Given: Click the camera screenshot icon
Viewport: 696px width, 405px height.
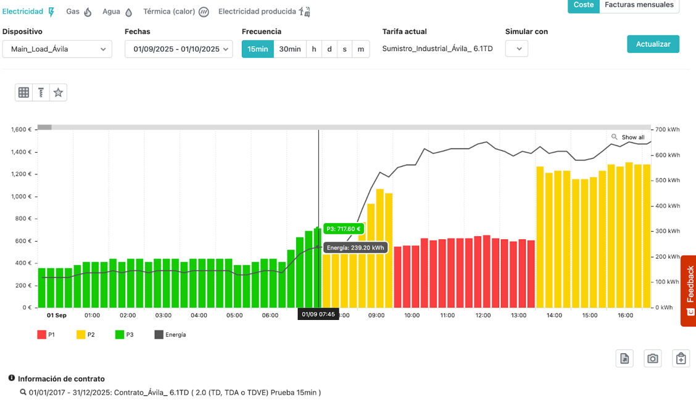Looking at the screenshot, I should [652, 358].
